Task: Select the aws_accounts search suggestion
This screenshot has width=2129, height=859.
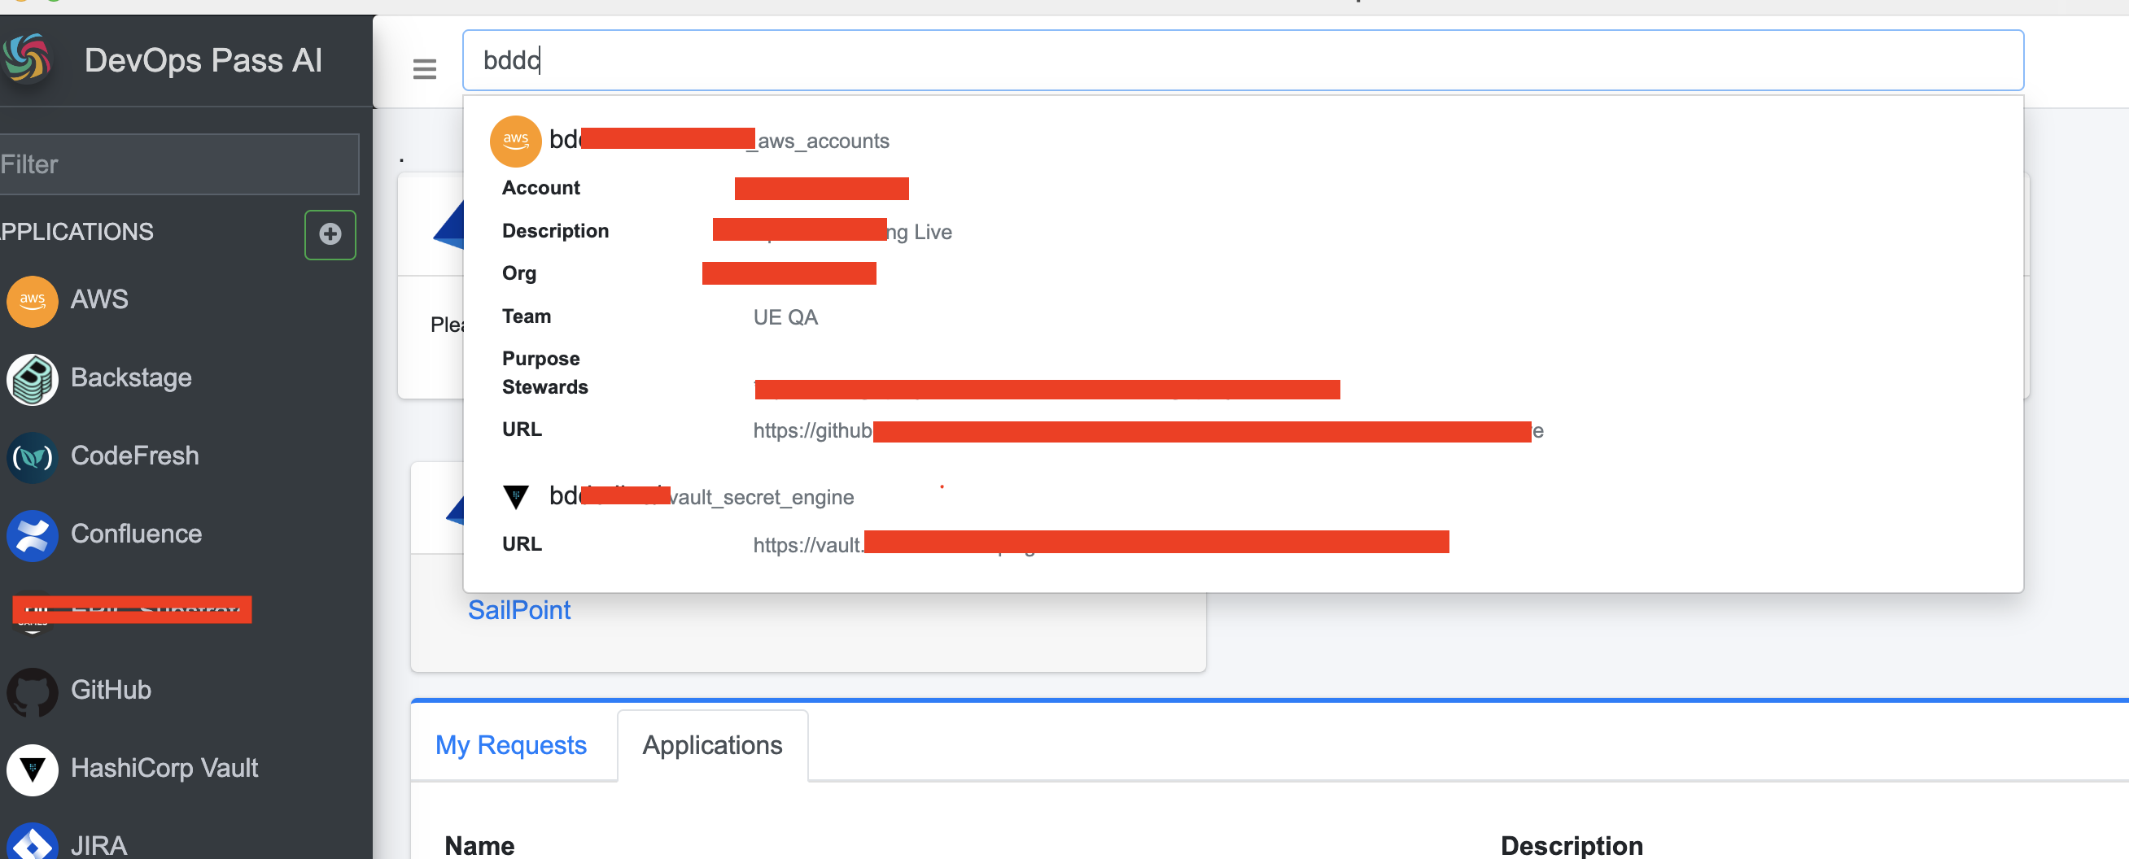Action: pos(736,141)
